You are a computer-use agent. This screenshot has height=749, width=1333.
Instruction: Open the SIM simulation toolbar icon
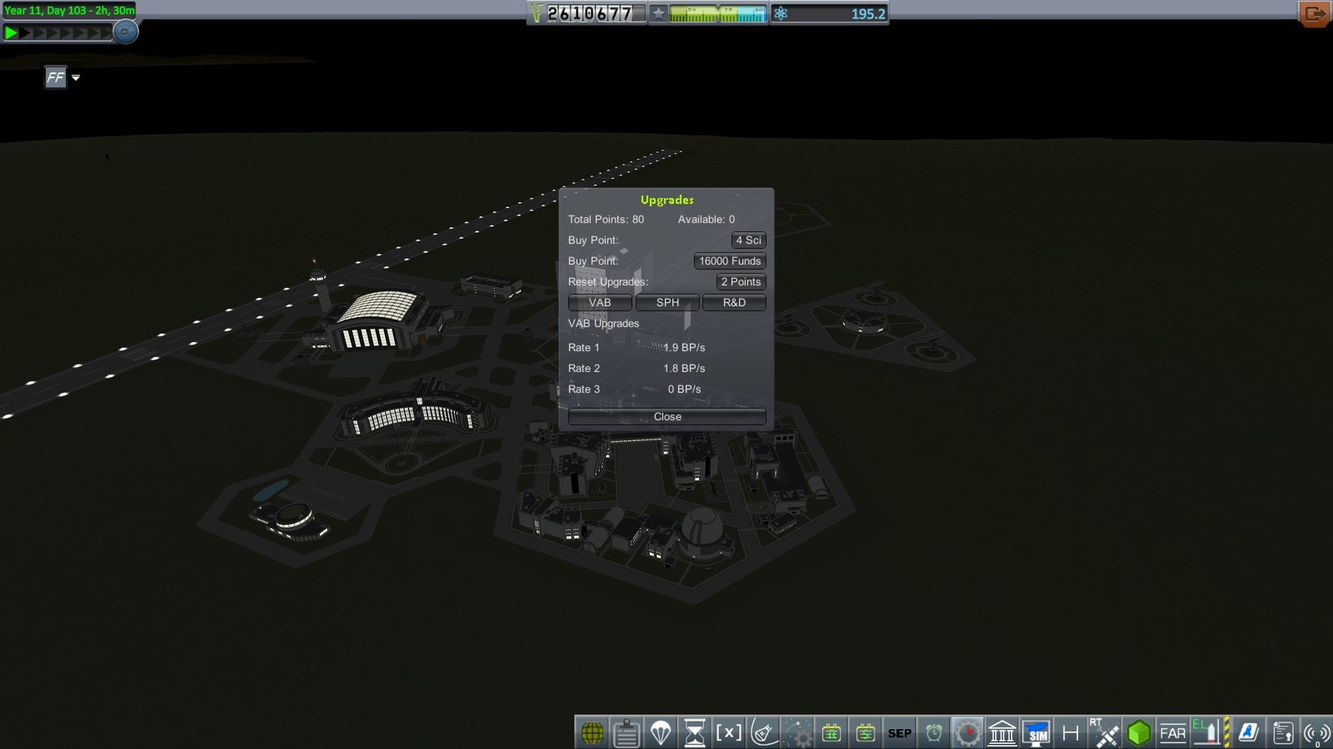[x=1036, y=733]
